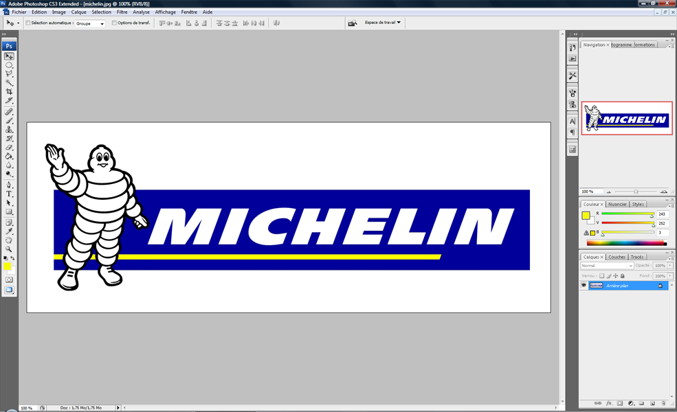This screenshot has width=677, height=412.
Task: Select the Eraser tool
Action: pos(9,148)
